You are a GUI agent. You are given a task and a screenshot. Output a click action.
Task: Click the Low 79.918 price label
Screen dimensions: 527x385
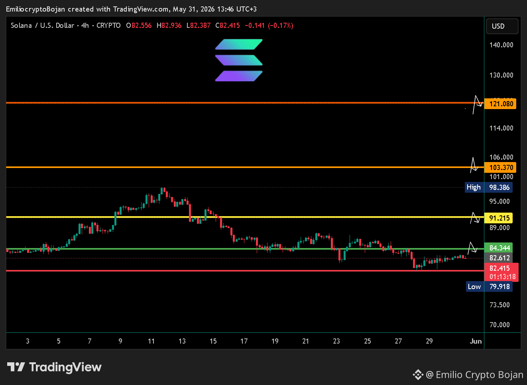click(x=489, y=287)
